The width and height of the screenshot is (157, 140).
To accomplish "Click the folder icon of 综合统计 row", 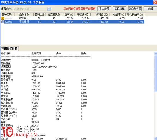I will click(3, 18).
